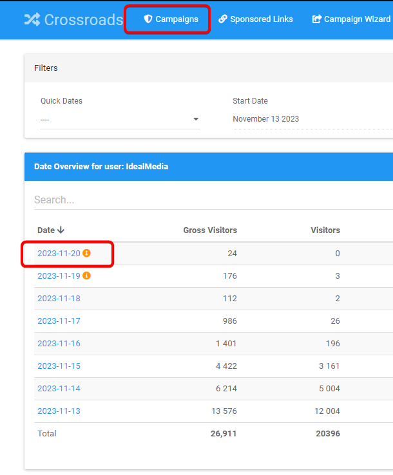Click orange info icon next to 2023-11-20
This screenshot has width=393, height=475.
pyautogui.click(x=87, y=253)
